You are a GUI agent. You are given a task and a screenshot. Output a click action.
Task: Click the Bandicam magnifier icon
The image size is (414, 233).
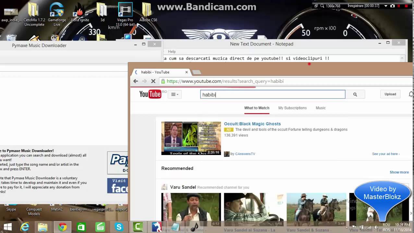[322, 6]
